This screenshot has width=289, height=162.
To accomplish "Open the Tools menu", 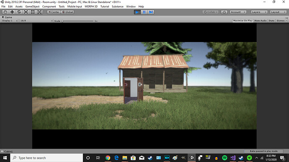I will (x=62, y=6).
